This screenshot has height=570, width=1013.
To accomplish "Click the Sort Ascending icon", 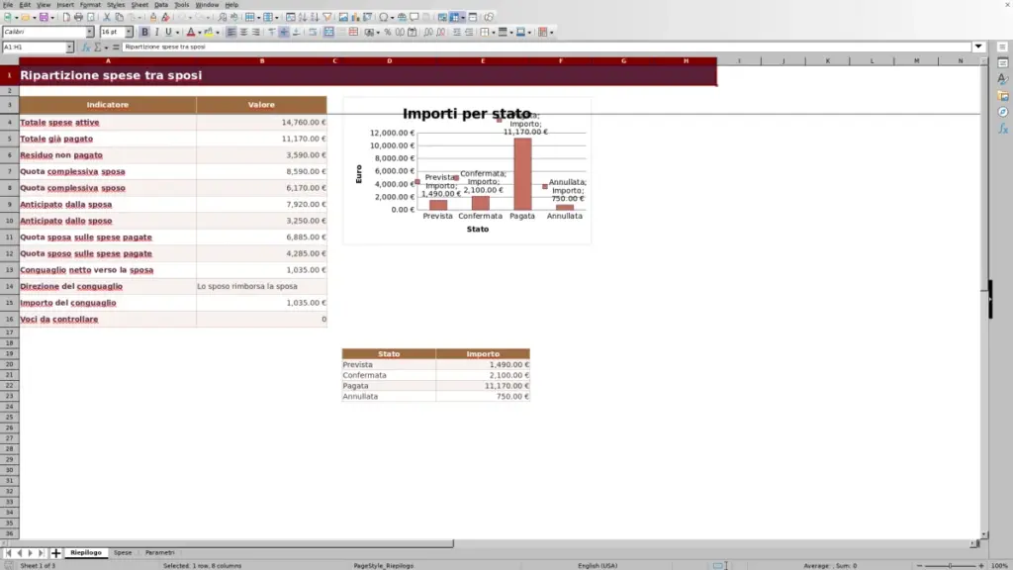I will pyautogui.click(x=303, y=17).
